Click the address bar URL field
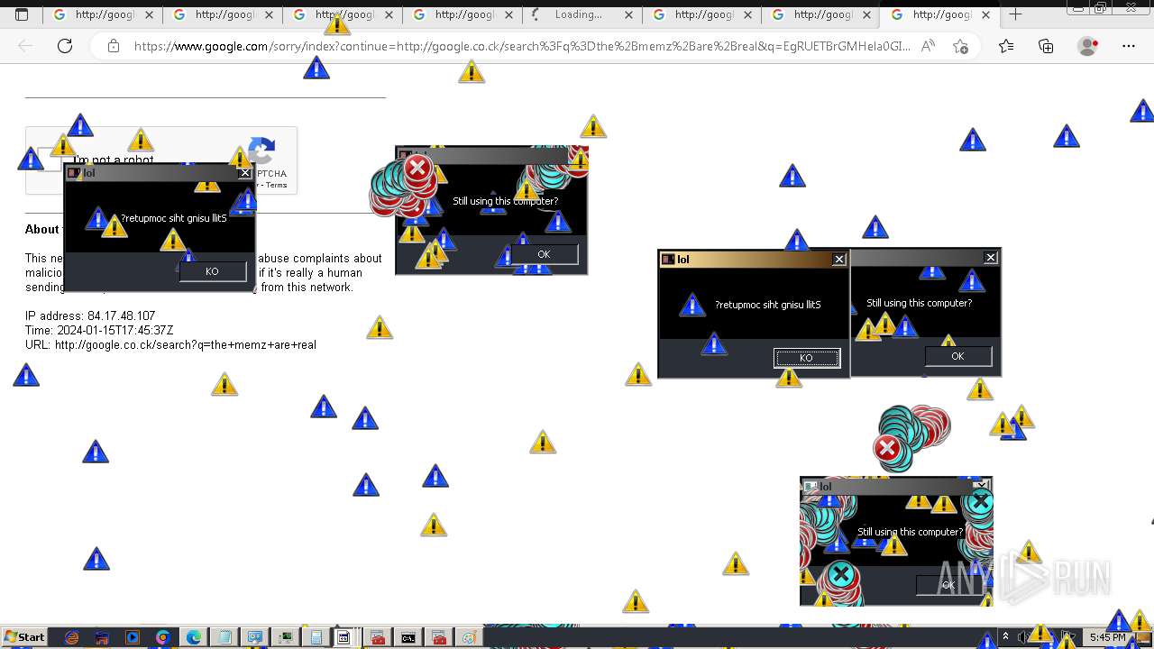1154x649 pixels. 521,46
